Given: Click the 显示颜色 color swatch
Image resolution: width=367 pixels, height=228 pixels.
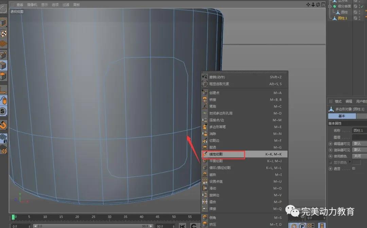Looking at the screenshot, I should [356, 162].
